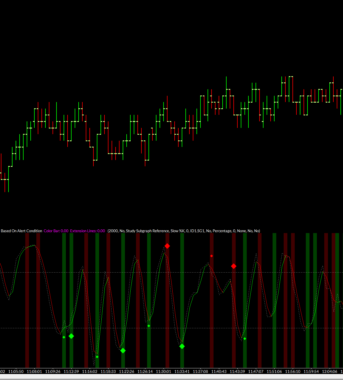The width and height of the screenshot is (343, 380).
Task: Select the small red diamond marker above 11:40:43
Action: click(212, 256)
